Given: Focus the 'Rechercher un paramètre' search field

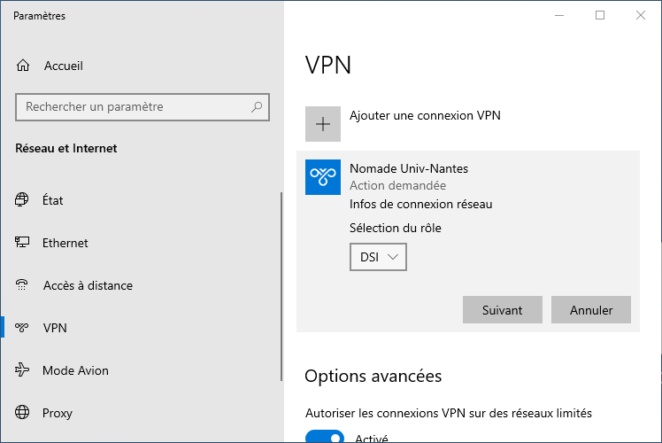Looking at the screenshot, I should 133,107.
